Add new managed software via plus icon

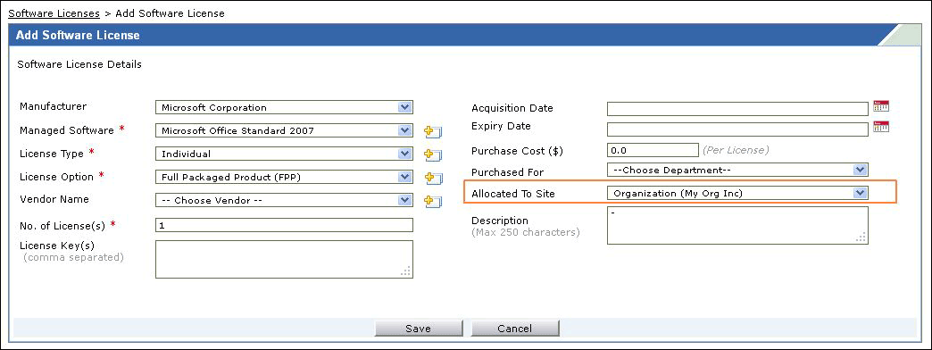click(432, 131)
